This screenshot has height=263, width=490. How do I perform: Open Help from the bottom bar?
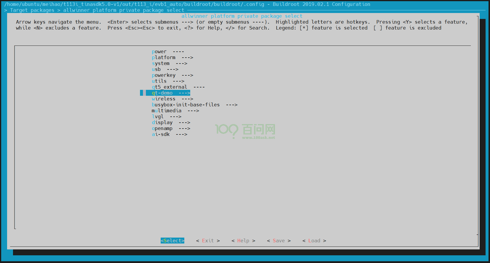243,241
